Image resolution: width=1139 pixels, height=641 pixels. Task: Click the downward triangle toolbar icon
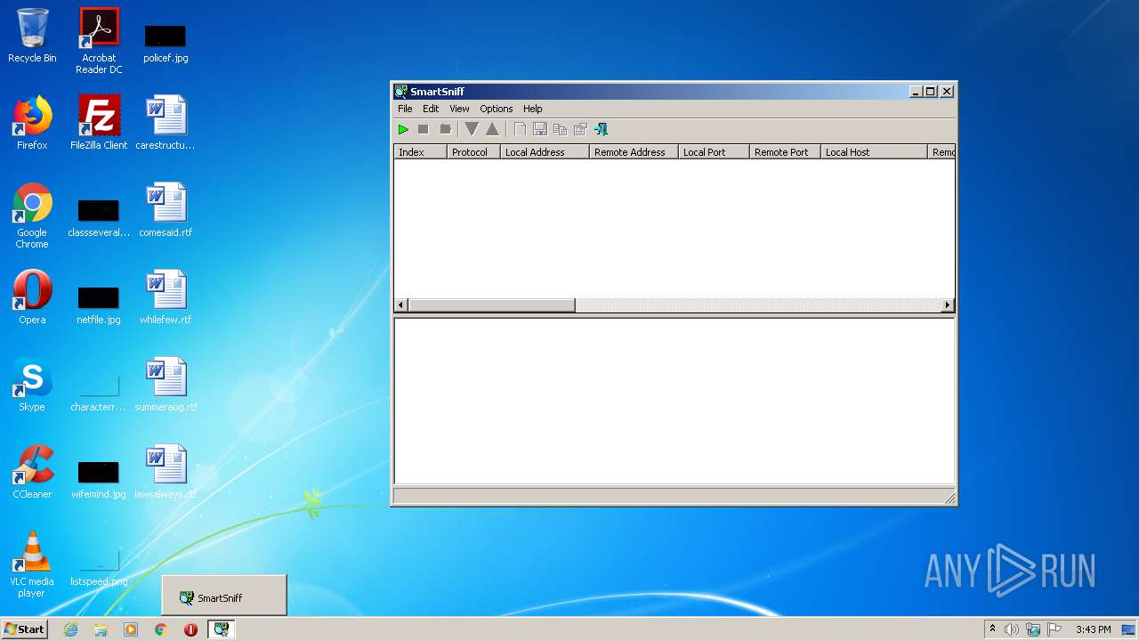tap(472, 129)
